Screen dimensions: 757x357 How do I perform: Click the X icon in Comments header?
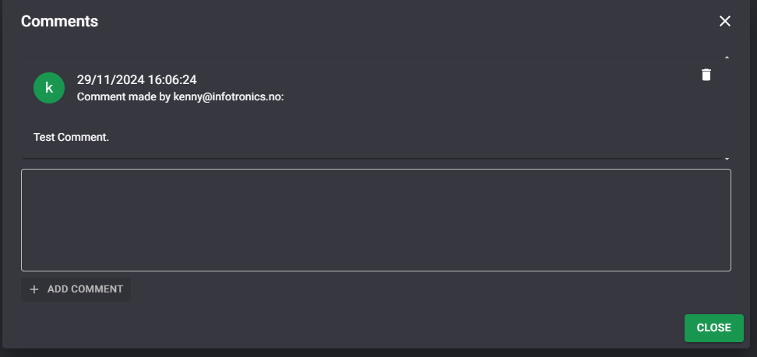tap(725, 21)
